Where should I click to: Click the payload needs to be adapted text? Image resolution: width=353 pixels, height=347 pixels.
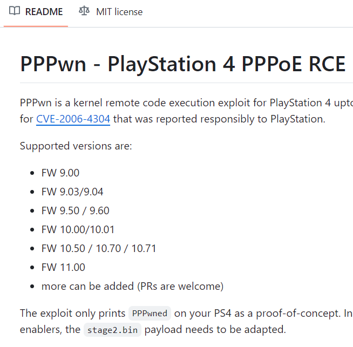coord(215,330)
